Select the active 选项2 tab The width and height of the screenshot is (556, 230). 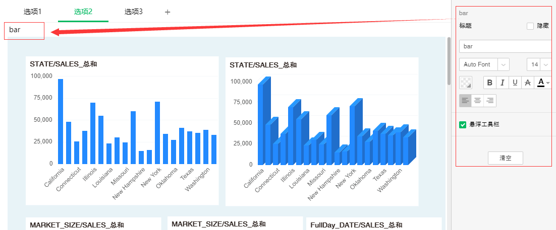pyautogui.click(x=83, y=12)
